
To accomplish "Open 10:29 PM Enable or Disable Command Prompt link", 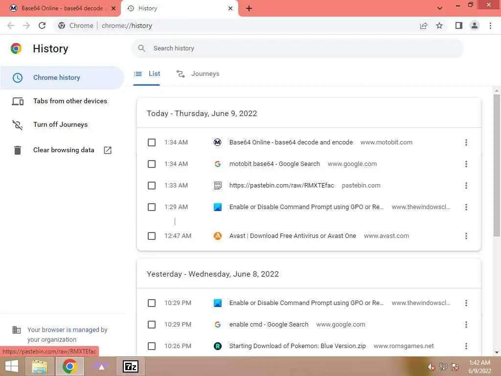I will 306,303.
